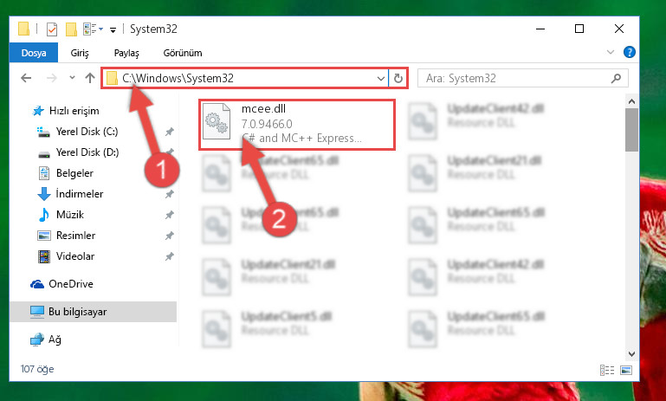Screen dimensions: 666x401
Task: Open the Help question mark icon
Action: pos(629,52)
